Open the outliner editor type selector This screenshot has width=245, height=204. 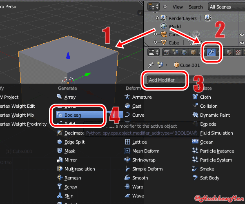154,7
